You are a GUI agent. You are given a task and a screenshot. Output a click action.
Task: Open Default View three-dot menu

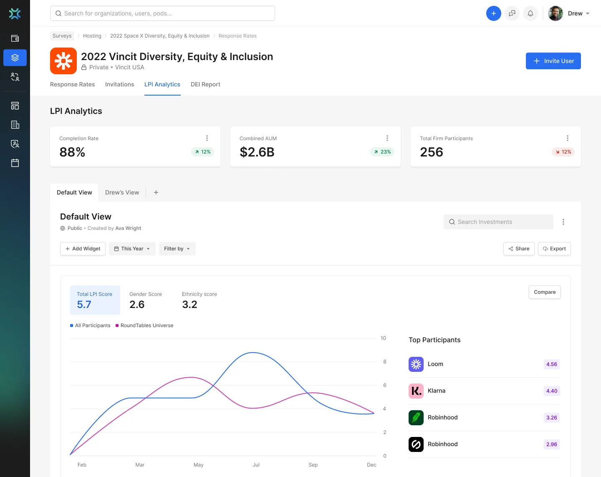pyautogui.click(x=563, y=222)
